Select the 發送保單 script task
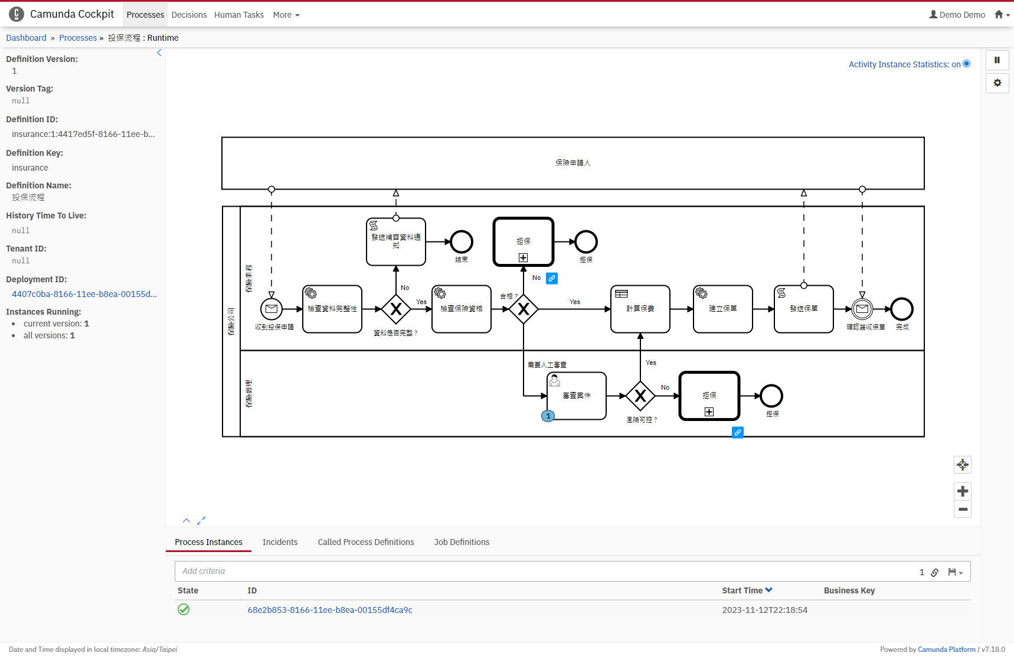This screenshot has height=656, width=1014. 804,309
